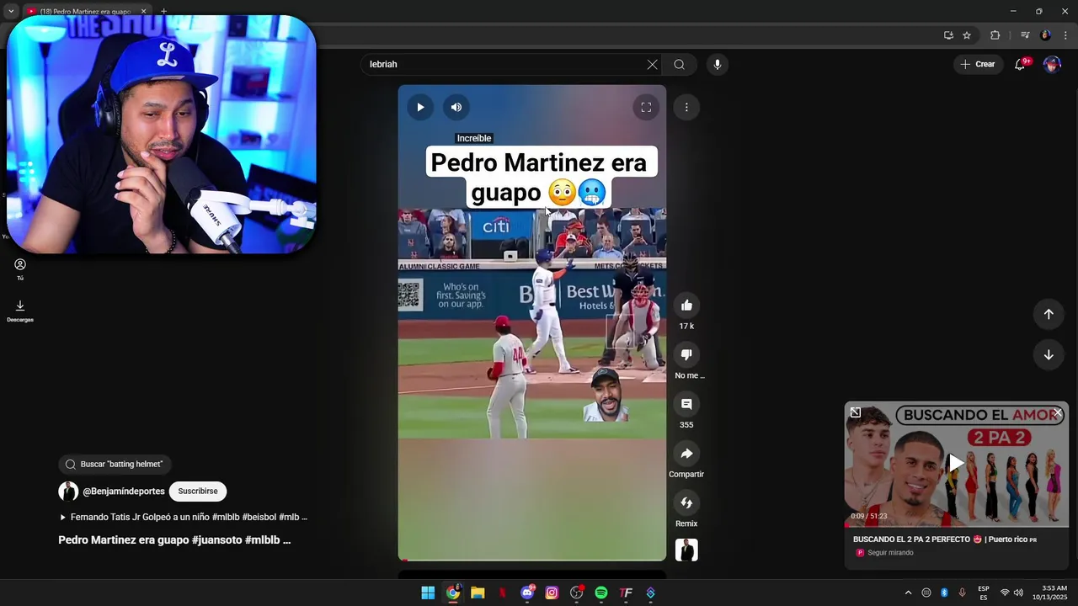Expand the 'Pedro Martinez era guapo' description
Image resolution: width=1078 pixels, height=606 pixels.
pos(174,540)
